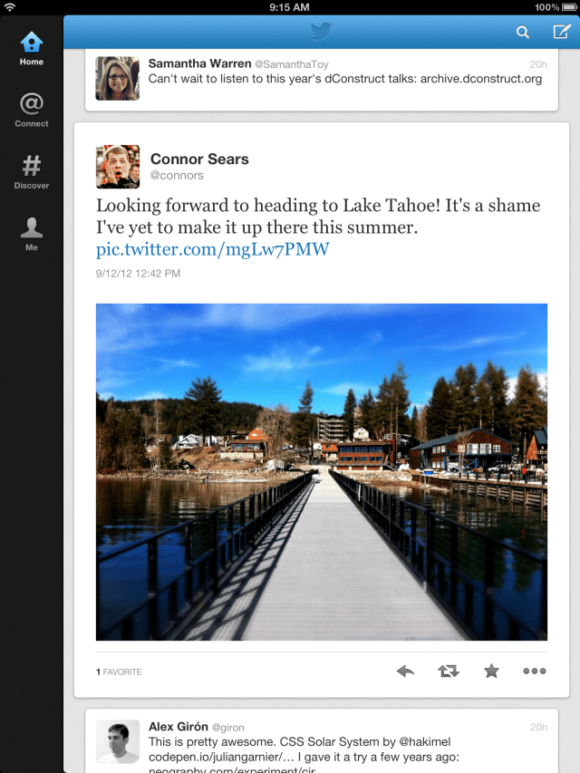This screenshot has width=580, height=773.
Task: View who favorited the tweet via 1 FAVORITE
Action: 119,672
